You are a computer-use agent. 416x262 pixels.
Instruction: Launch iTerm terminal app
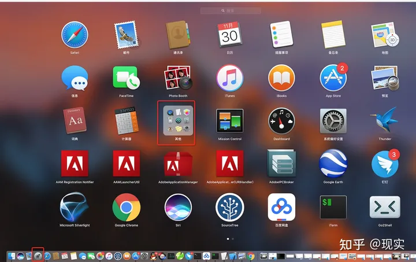point(333,207)
